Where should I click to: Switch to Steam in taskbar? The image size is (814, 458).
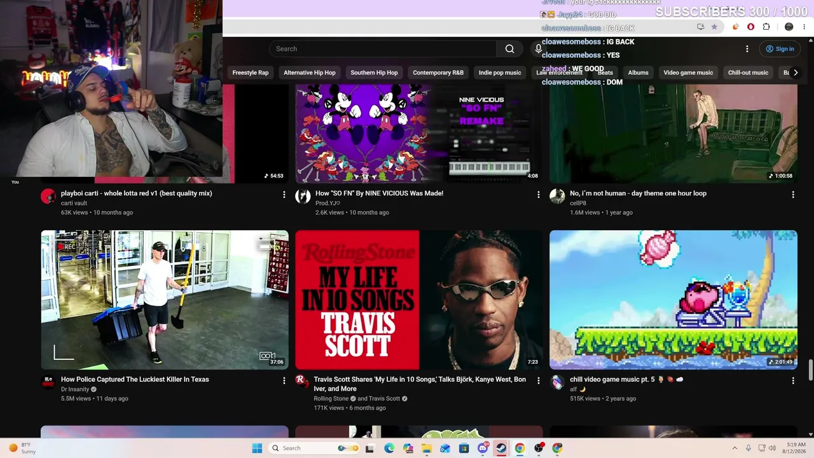501,448
